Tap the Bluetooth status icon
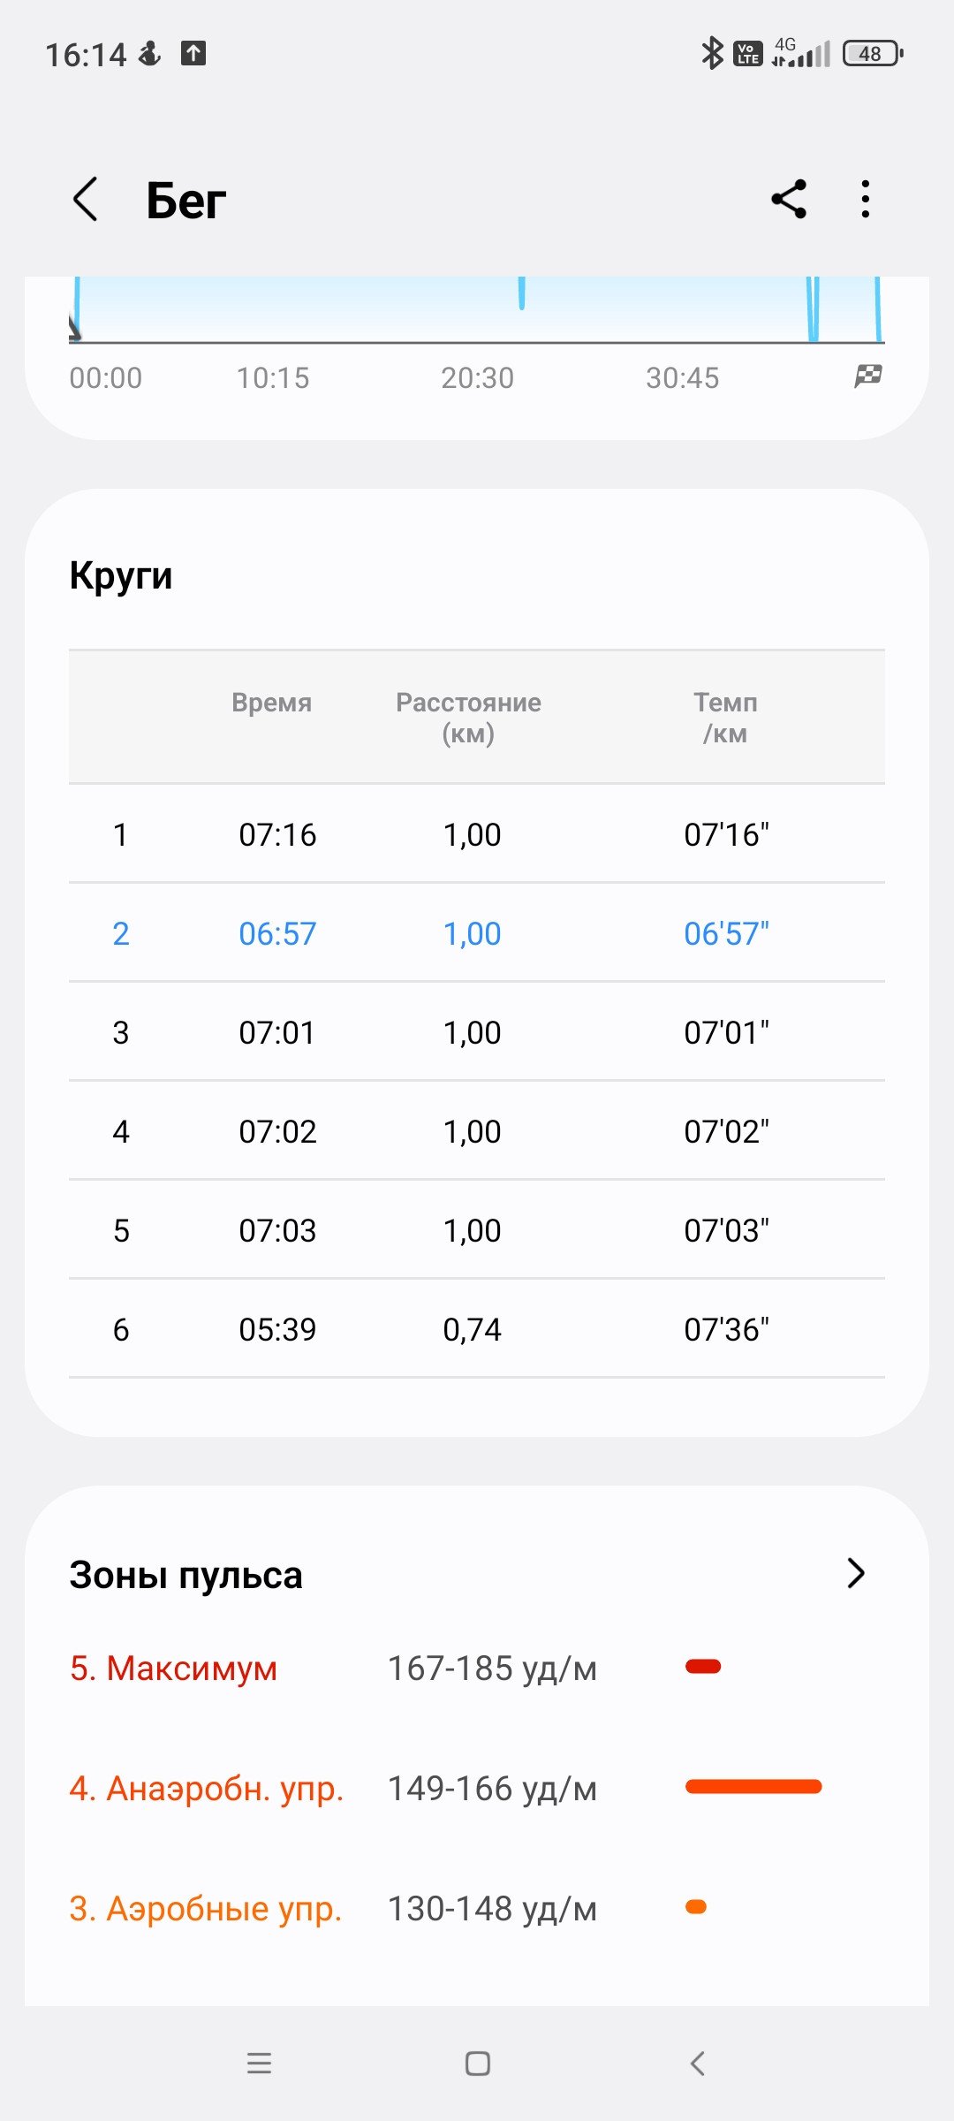Screen dimensions: 954x2121 (711, 53)
